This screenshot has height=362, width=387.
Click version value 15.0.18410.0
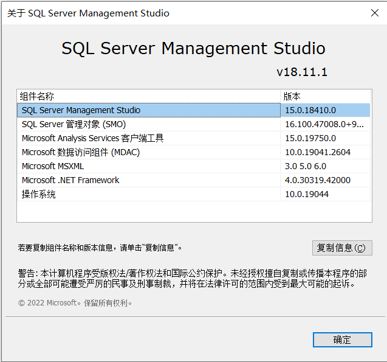point(310,110)
